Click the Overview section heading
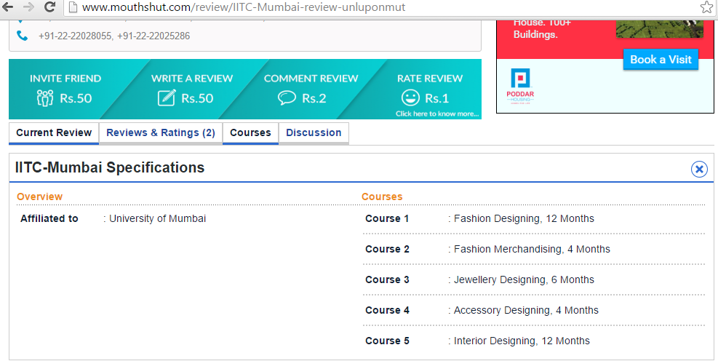 (39, 197)
